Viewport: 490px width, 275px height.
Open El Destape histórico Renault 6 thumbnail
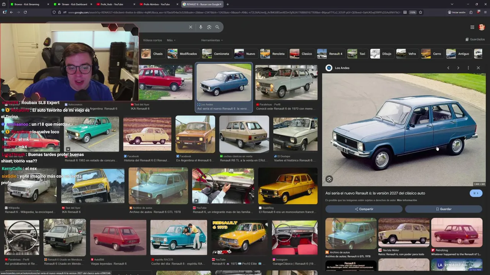click(295, 134)
